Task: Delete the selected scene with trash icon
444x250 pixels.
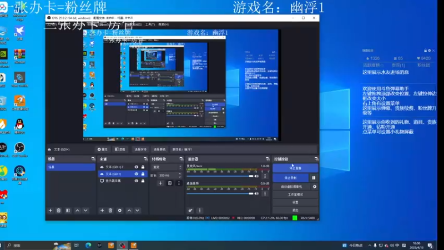Action: point(59,211)
